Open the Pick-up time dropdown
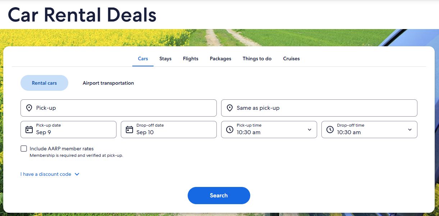The image size is (439, 216). pos(309,130)
